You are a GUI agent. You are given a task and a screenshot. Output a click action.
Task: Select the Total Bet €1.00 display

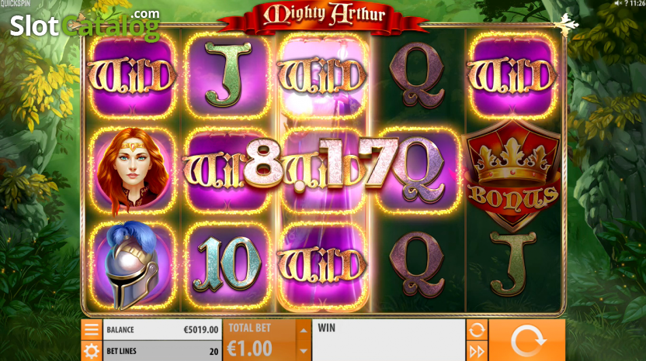[259, 340]
